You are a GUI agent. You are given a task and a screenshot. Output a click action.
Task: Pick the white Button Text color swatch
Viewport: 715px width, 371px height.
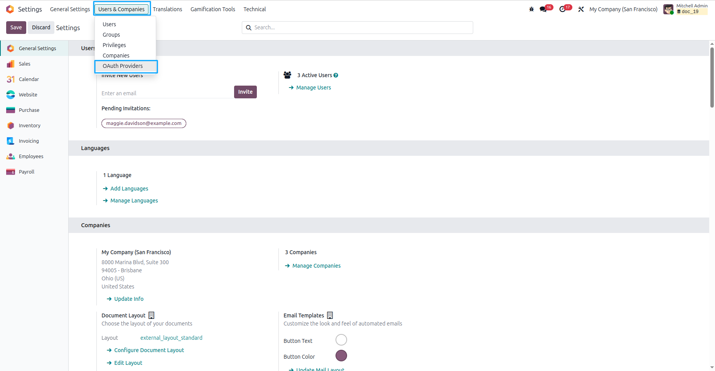tap(341, 340)
